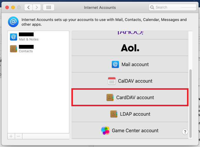The width and height of the screenshot is (200, 147).
Task: Open help with the question mark button
Action: (x=185, y=132)
